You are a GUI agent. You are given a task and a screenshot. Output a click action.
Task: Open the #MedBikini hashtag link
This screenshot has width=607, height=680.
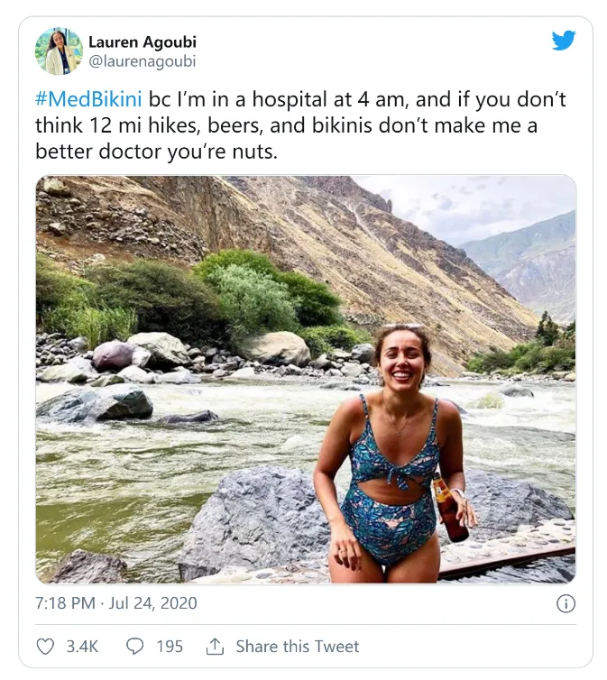click(x=87, y=99)
